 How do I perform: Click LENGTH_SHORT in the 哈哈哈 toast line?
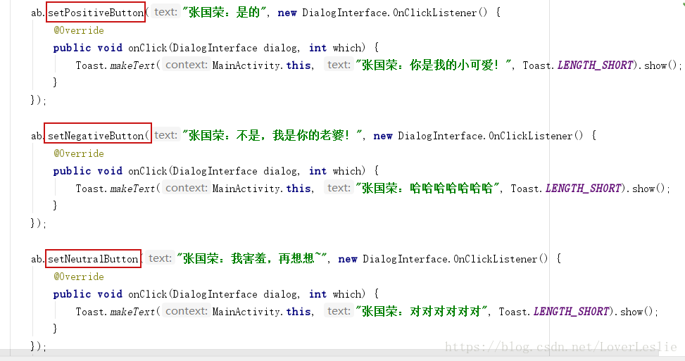pos(583,189)
